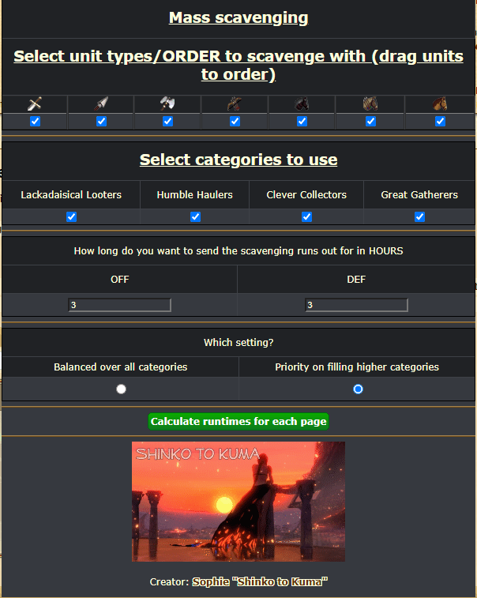The image size is (477, 598).
Task: Click Calculate runtimes for each page button
Action: coord(238,421)
